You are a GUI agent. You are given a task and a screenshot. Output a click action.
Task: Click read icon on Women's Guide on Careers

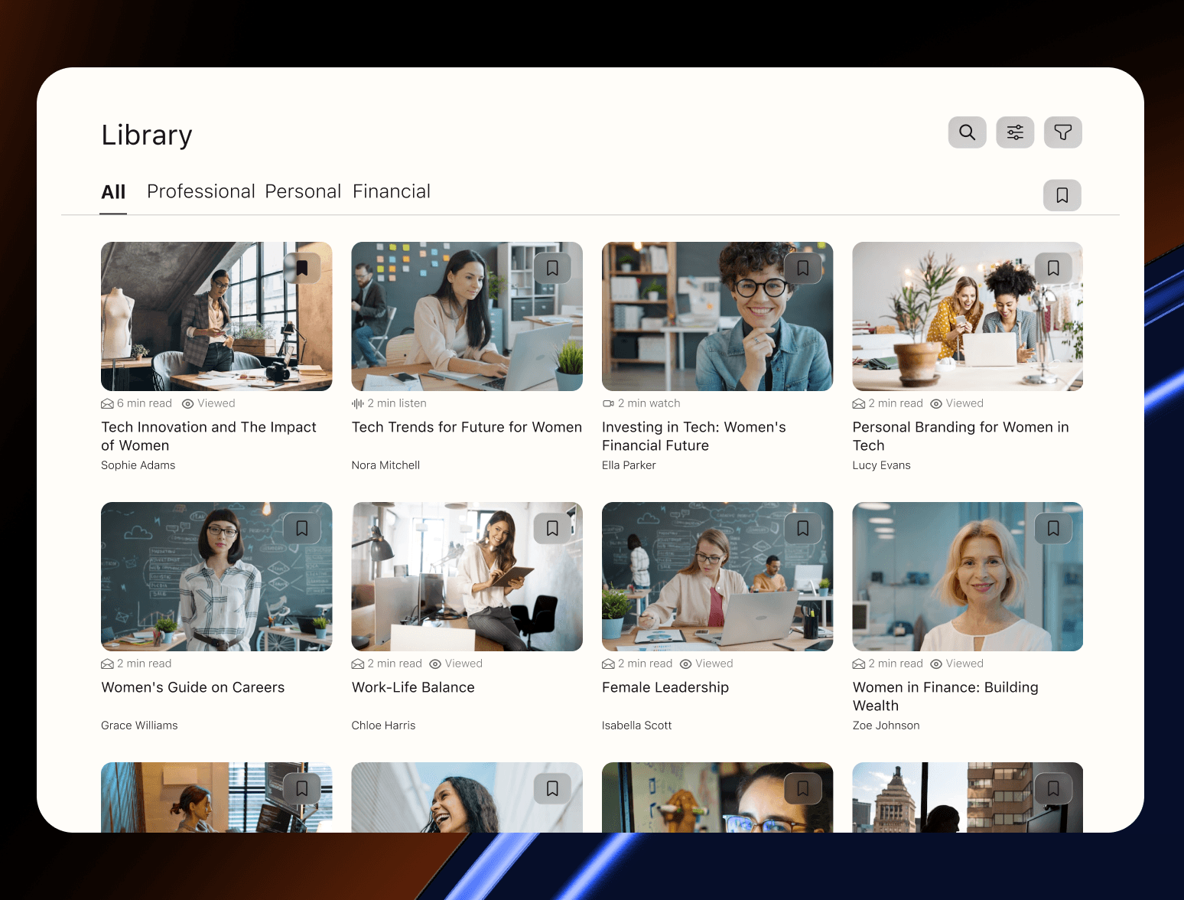(107, 664)
